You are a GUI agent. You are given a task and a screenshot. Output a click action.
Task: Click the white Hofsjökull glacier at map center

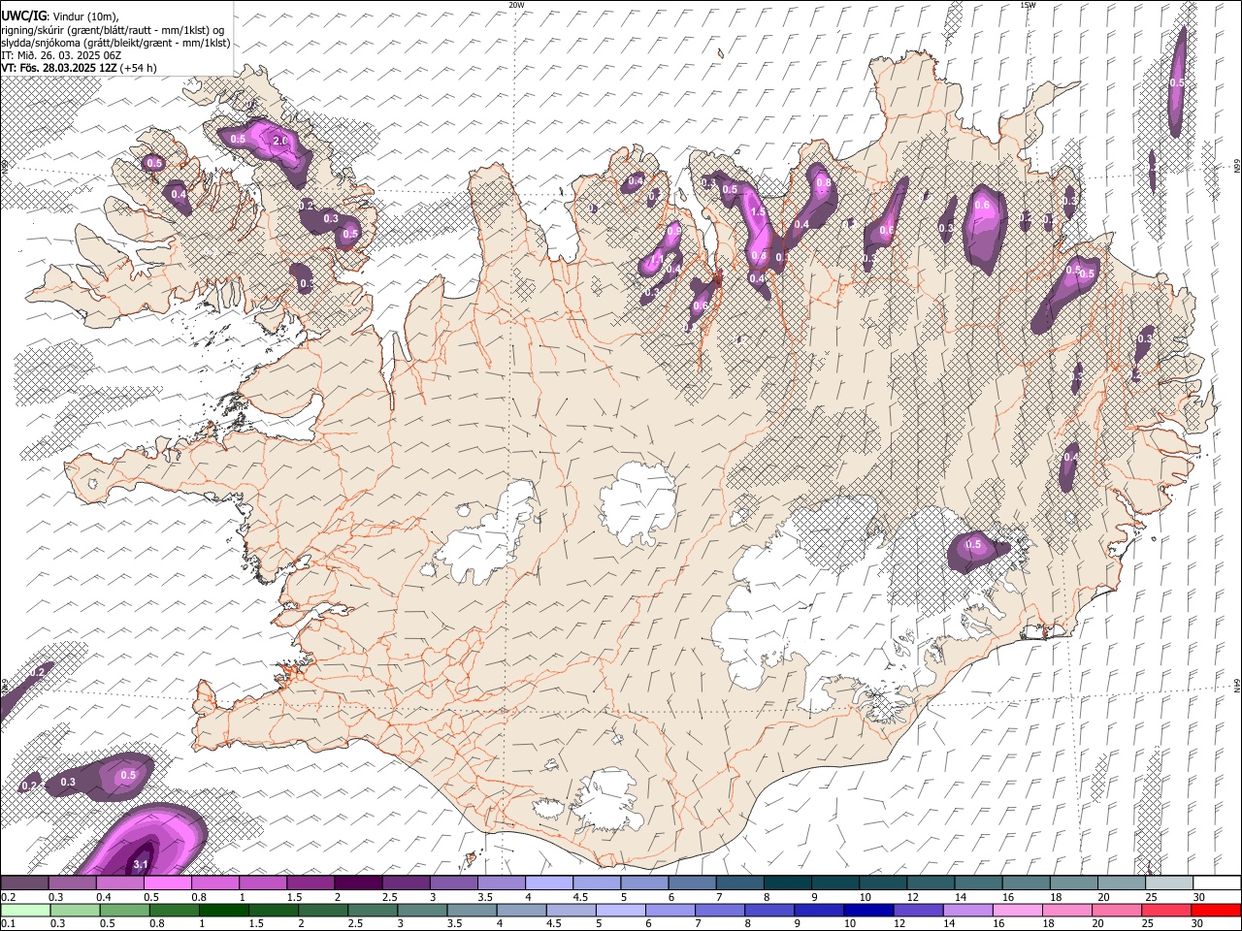(x=638, y=504)
